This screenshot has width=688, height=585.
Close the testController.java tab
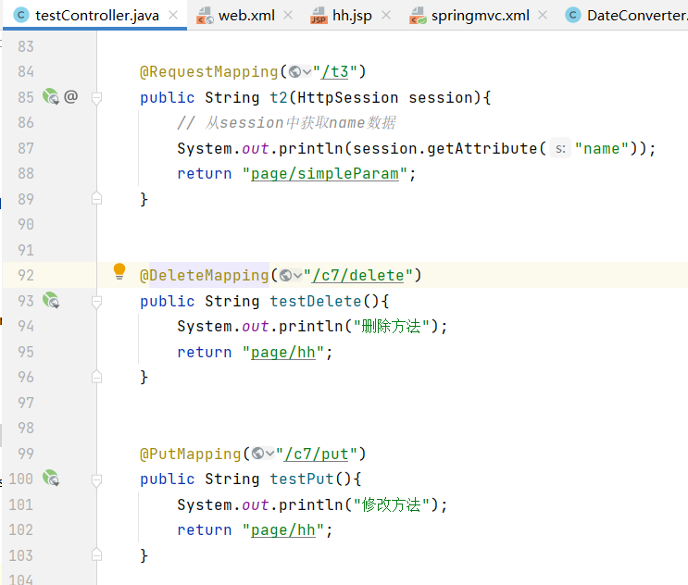173,16
